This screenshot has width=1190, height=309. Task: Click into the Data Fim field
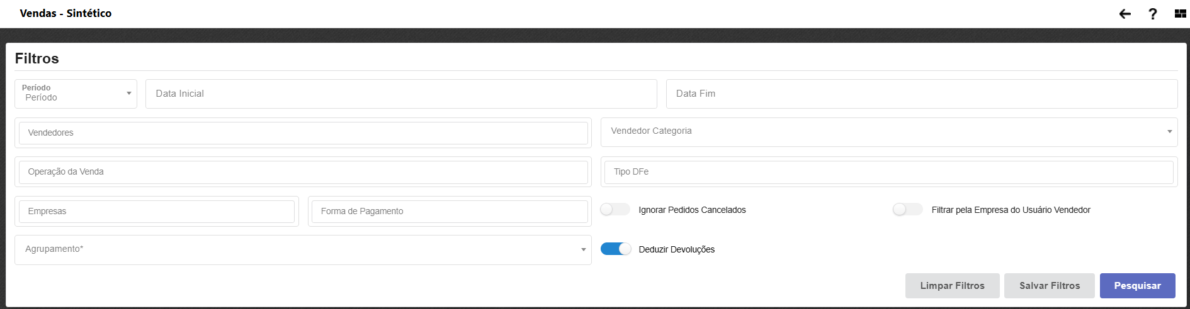click(921, 94)
